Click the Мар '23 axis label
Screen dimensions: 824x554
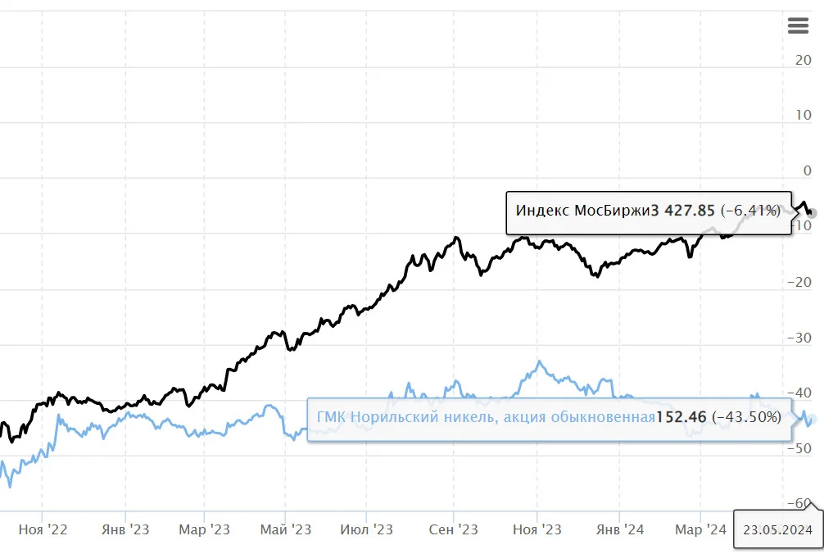205,529
